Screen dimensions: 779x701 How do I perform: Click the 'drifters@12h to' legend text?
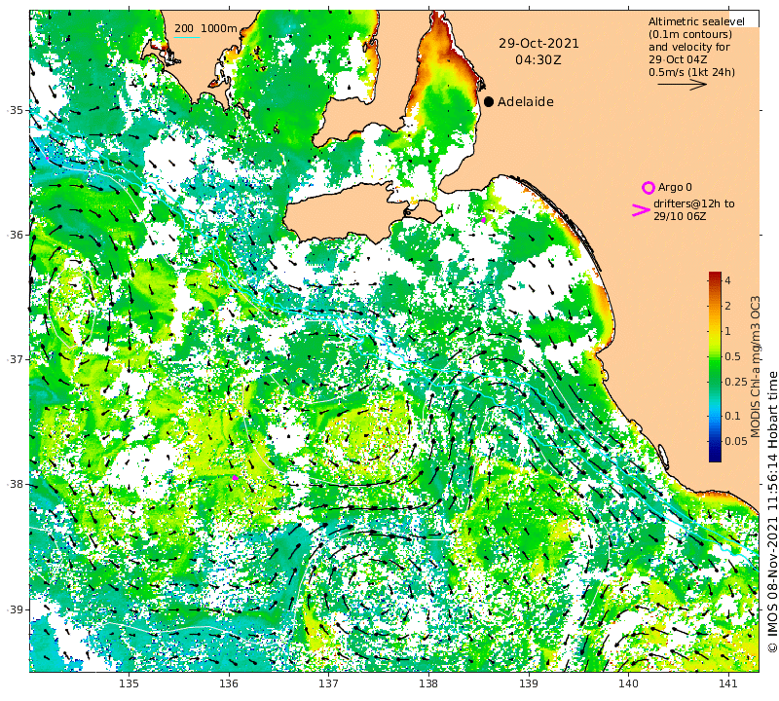(x=693, y=203)
